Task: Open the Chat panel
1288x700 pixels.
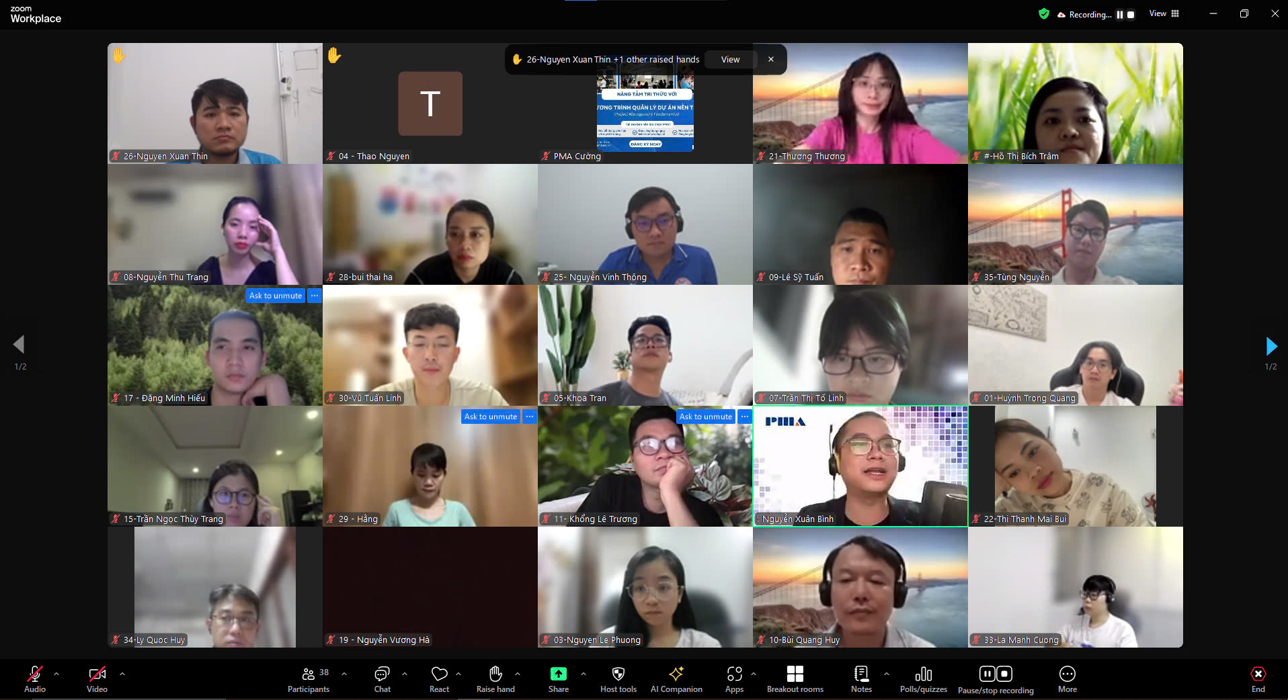Action: click(382, 679)
